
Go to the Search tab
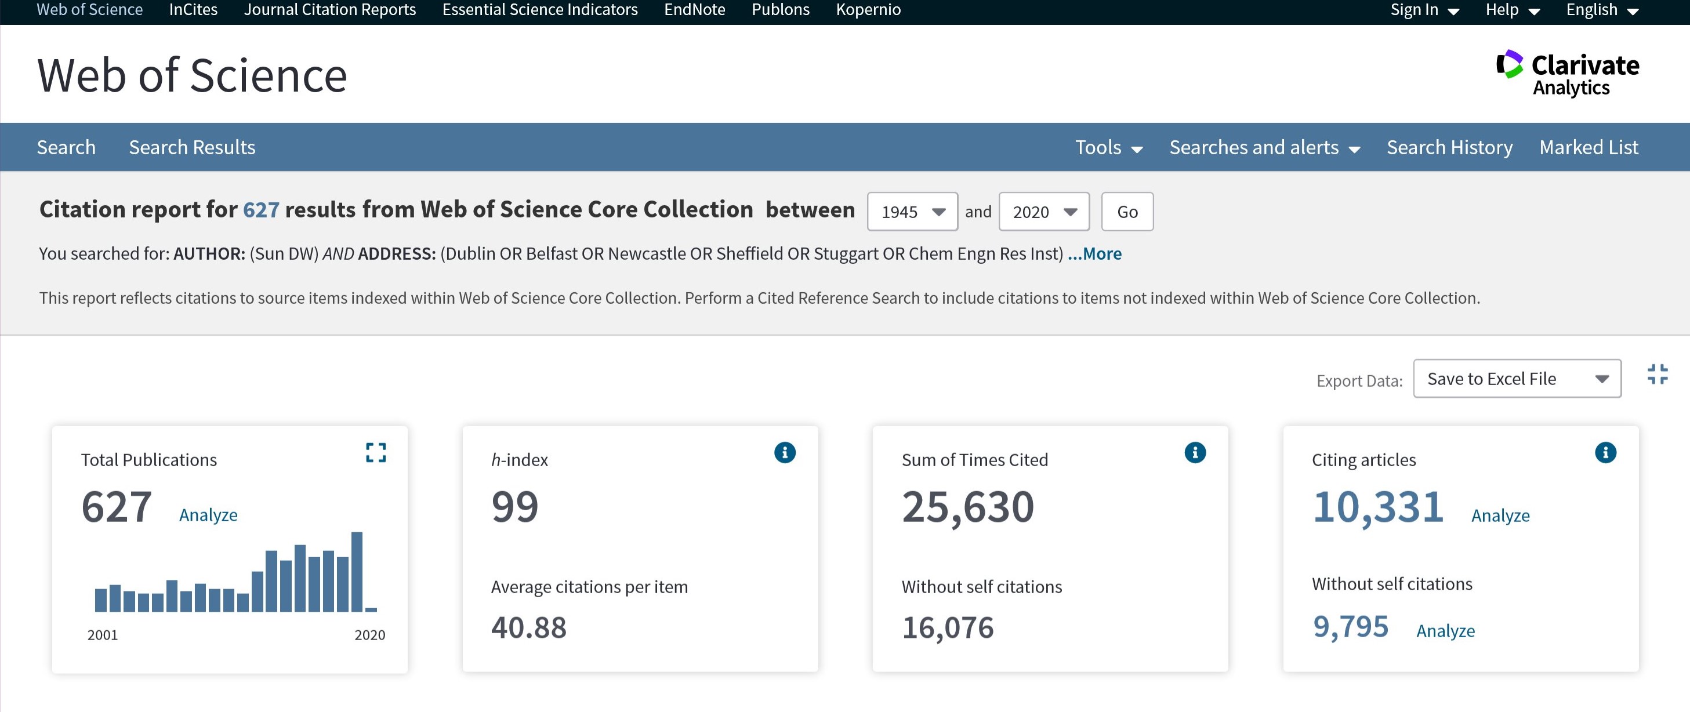[66, 147]
